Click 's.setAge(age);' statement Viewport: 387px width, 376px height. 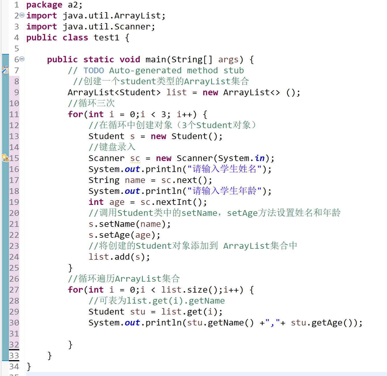(x=124, y=235)
